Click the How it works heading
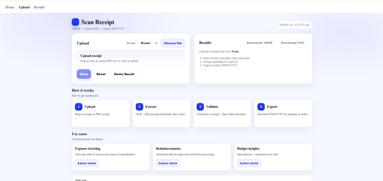 [83, 90]
